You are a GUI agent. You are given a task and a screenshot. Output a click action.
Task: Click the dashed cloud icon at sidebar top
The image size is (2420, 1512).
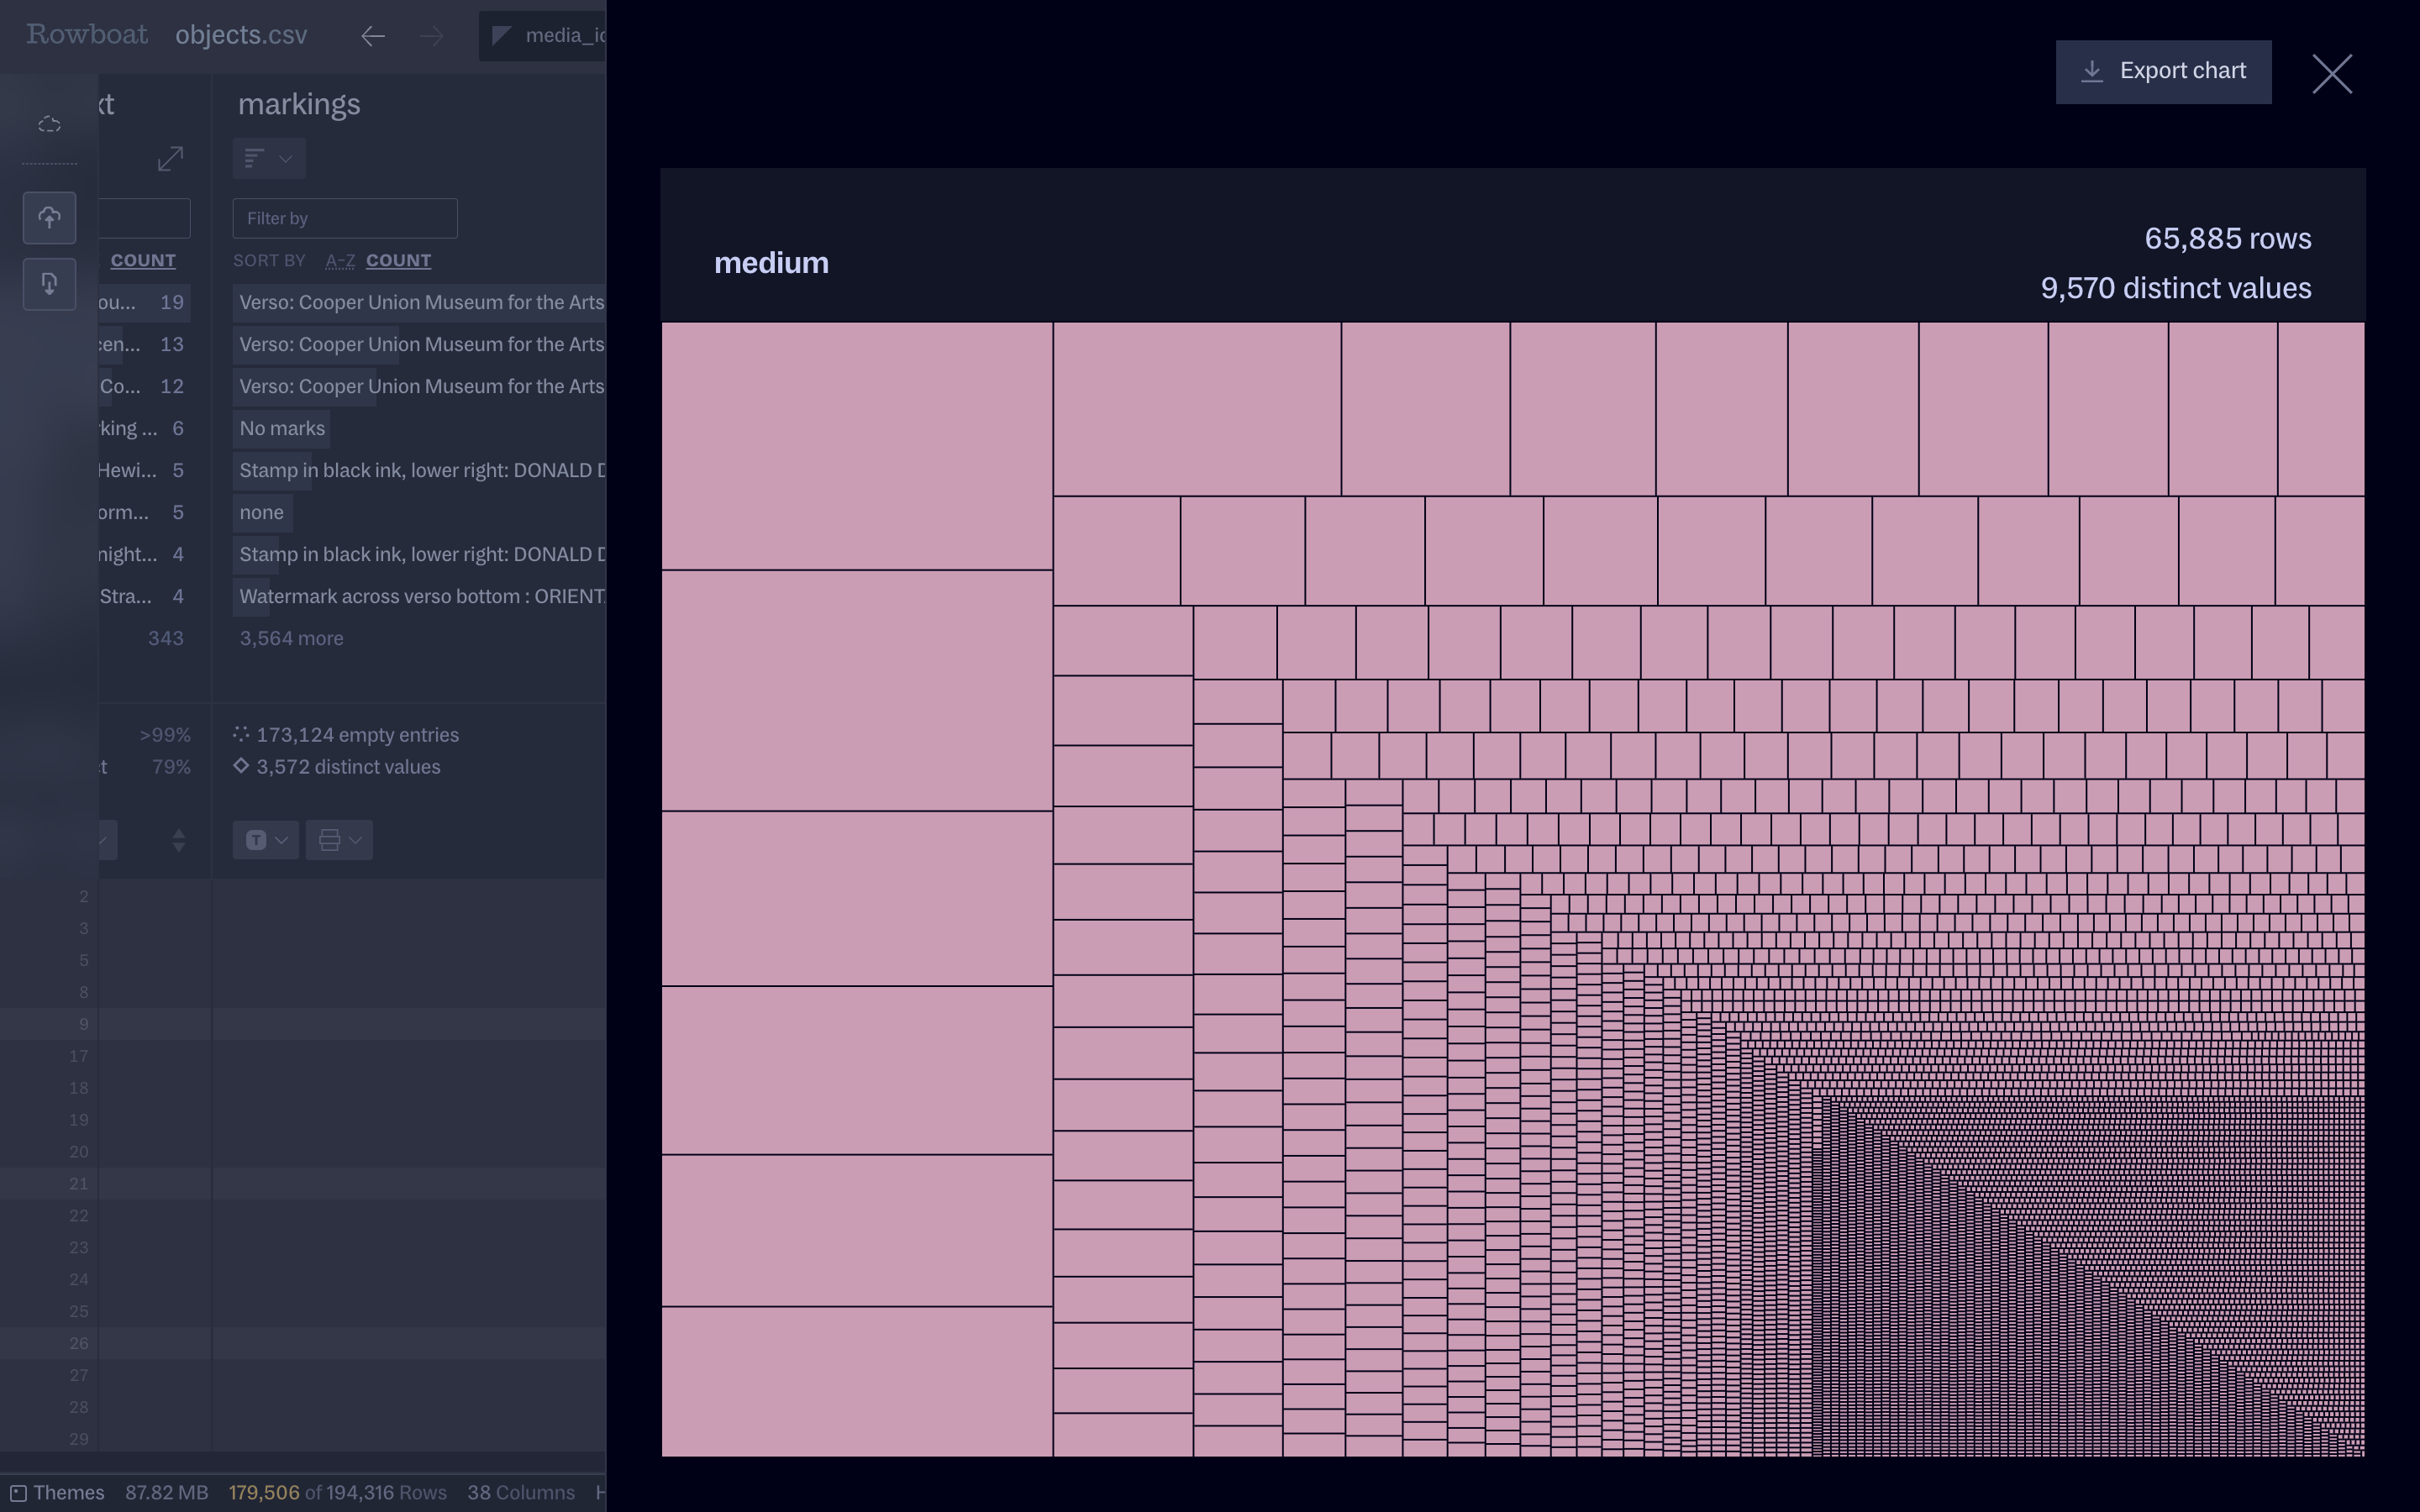tap(49, 125)
